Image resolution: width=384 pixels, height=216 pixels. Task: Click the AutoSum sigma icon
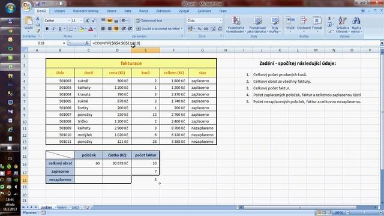329,19
